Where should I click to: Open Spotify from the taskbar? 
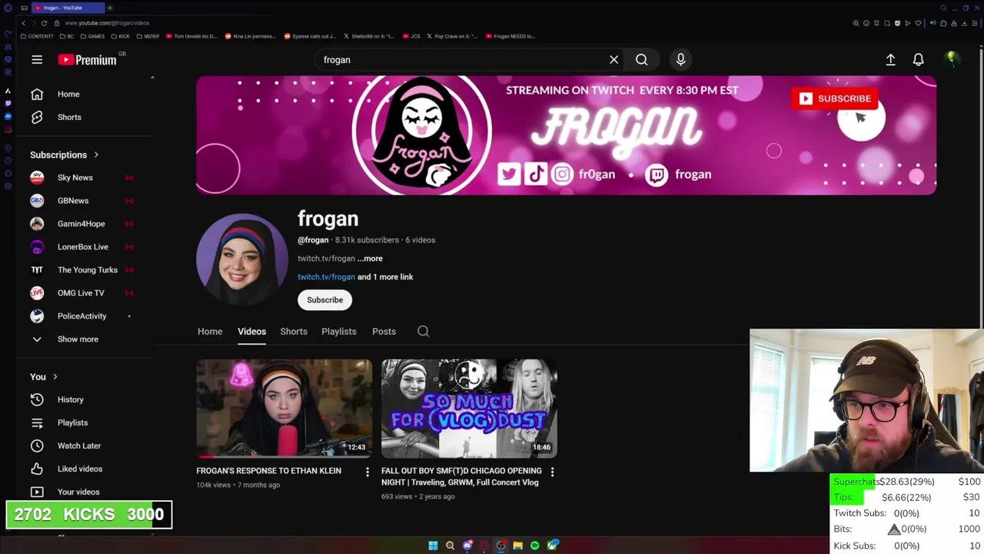point(534,546)
